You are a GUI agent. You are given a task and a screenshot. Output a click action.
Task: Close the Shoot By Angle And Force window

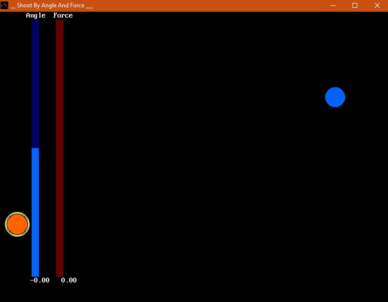pyautogui.click(x=377, y=5)
